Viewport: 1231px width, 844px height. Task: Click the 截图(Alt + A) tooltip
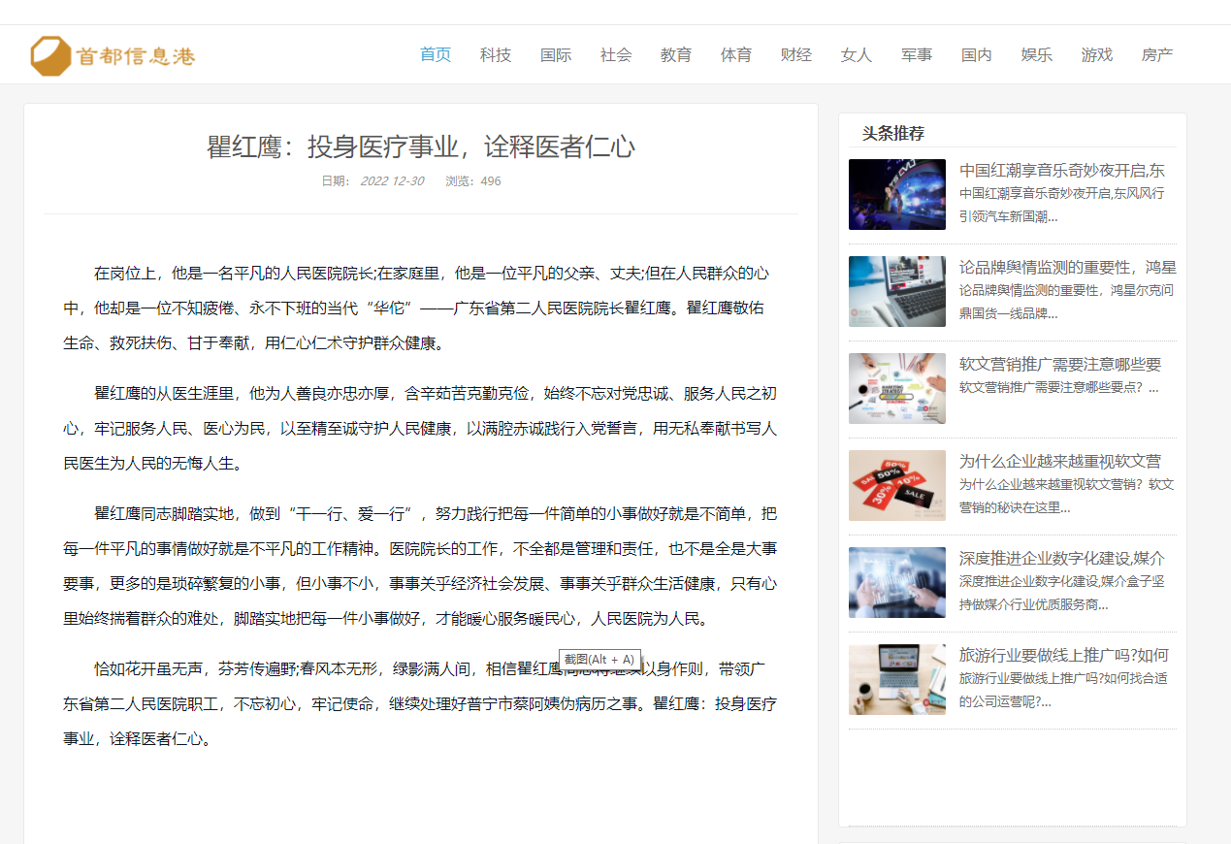pos(599,660)
